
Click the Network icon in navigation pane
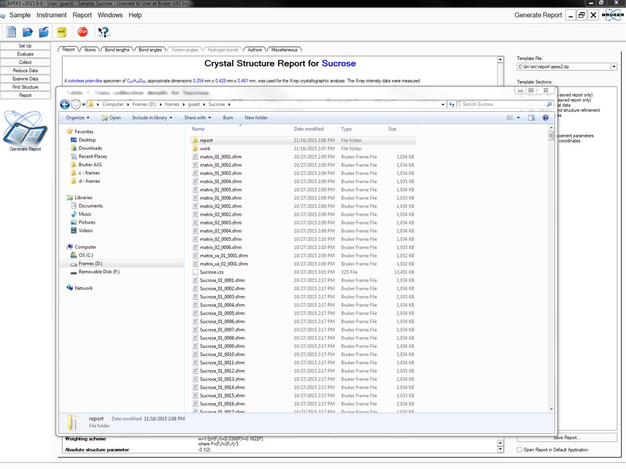70,288
